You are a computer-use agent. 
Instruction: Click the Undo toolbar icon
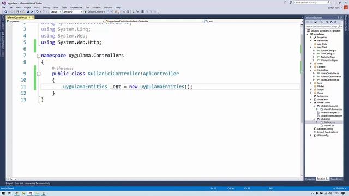[x=37, y=12]
